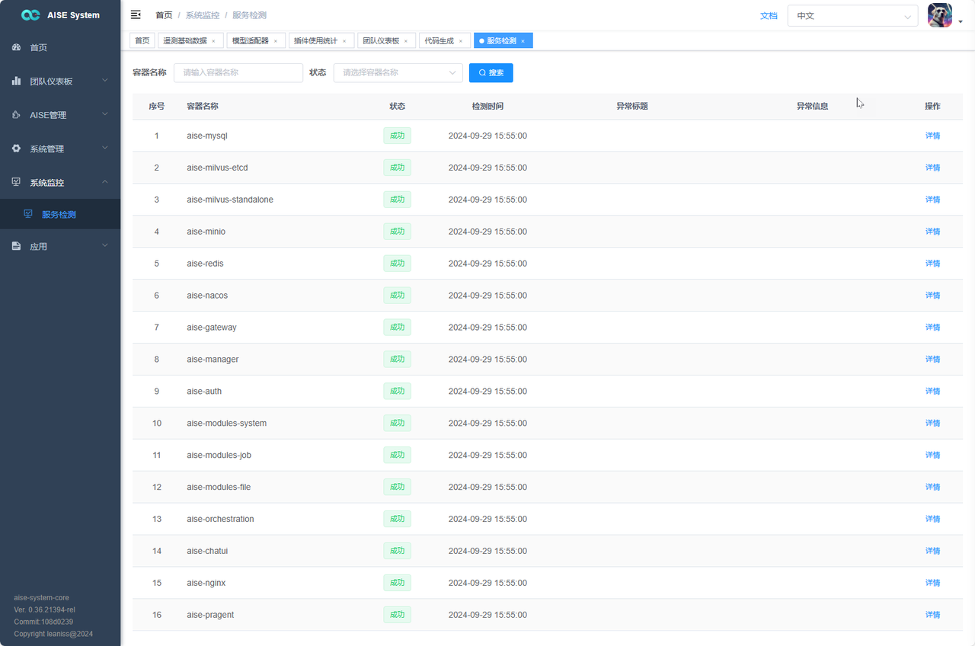The image size is (975, 646).
Task: Close the 代码生成 tab
Action: pos(461,41)
